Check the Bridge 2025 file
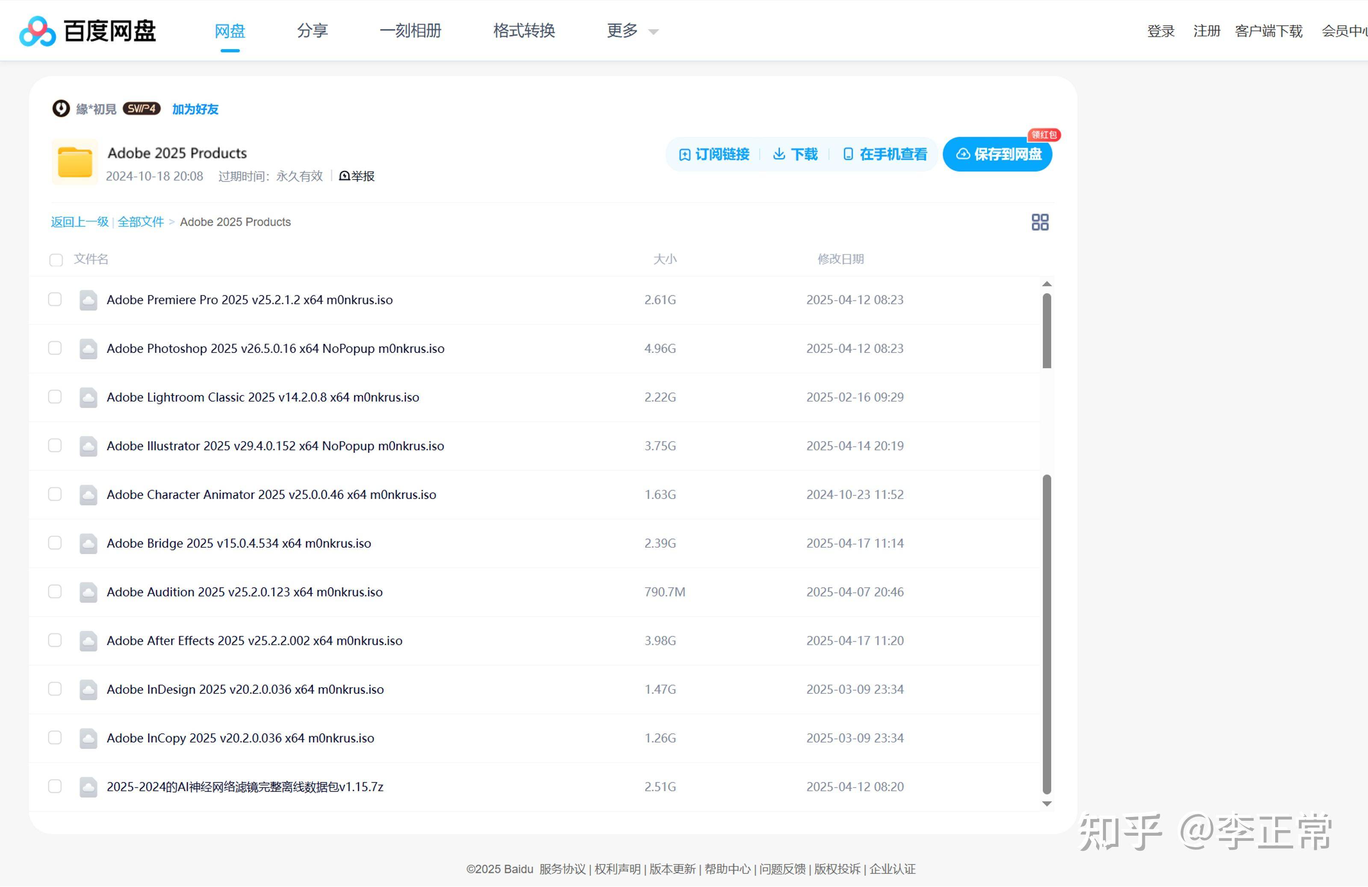 point(55,543)
